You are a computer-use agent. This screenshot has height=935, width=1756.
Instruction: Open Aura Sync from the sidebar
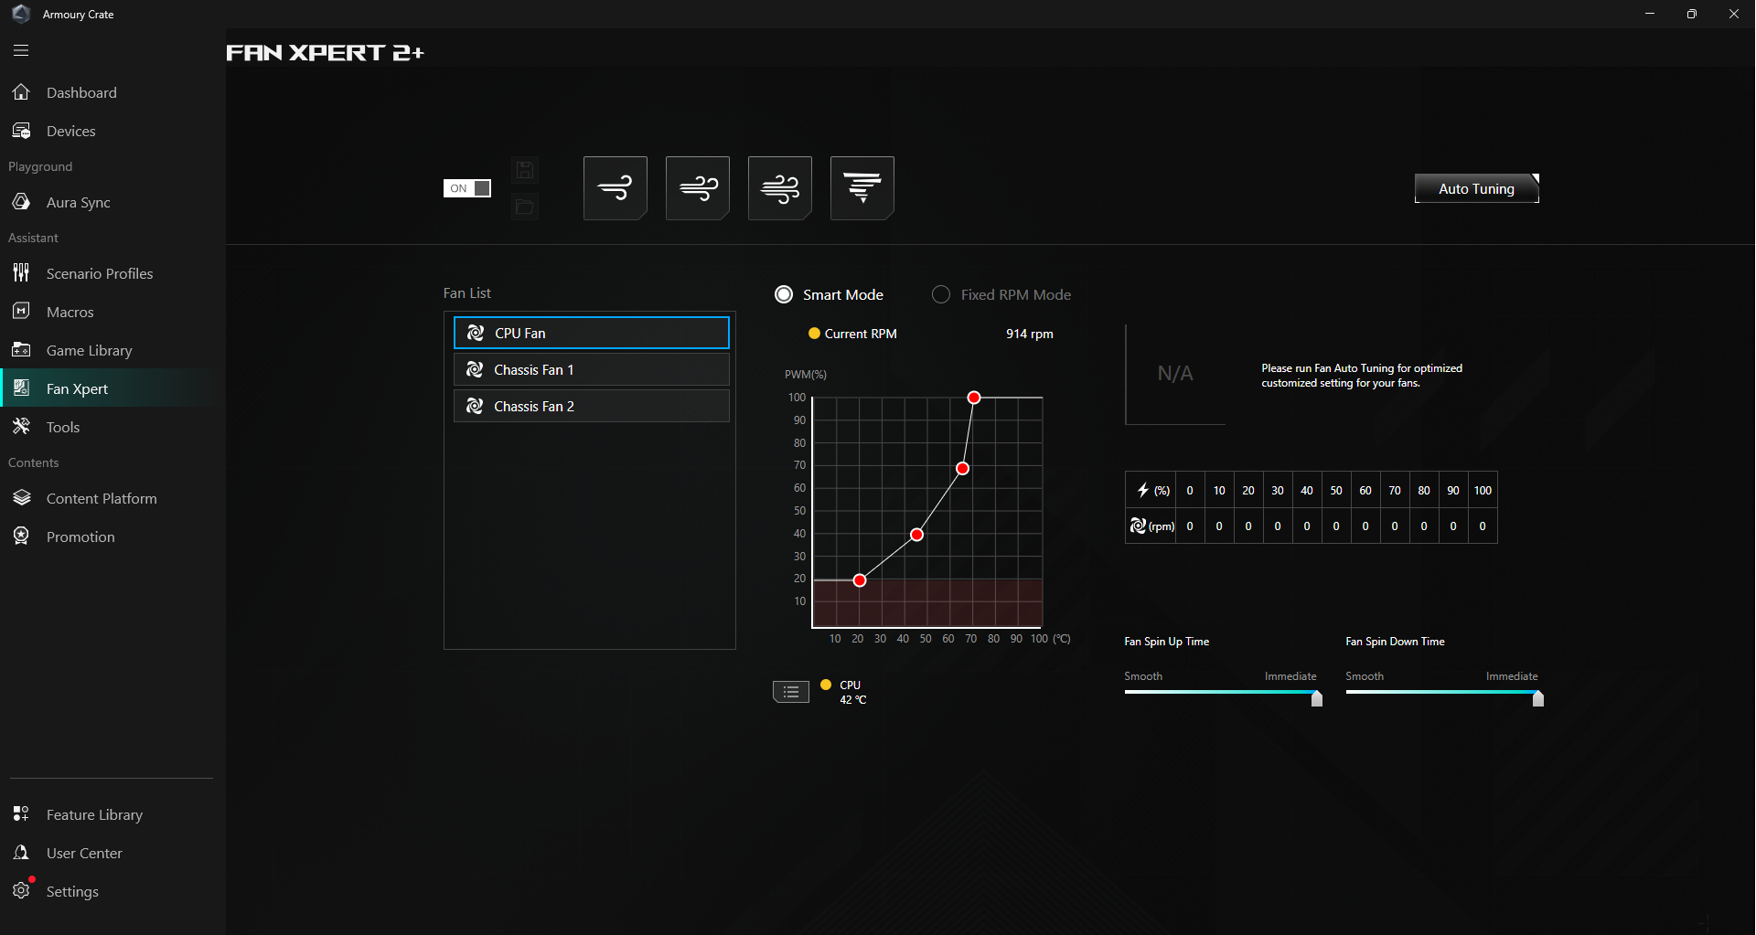(x=77, y=202)
